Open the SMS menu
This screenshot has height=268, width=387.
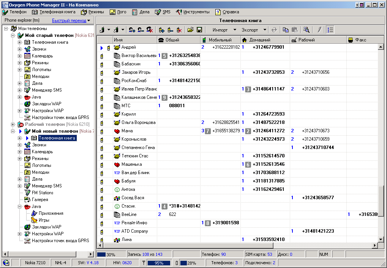[x=163, y=12]
